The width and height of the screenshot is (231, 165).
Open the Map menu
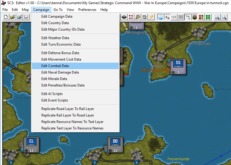point(25,10)
